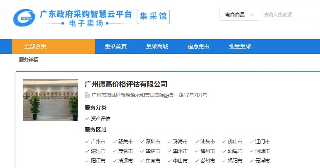This screenshot has width=320, height=168.
Task: Click the address building icon
Action: [x=87, y=95]
